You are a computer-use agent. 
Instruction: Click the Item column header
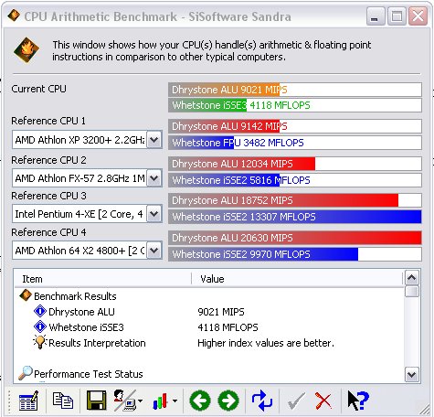[103, 279]
